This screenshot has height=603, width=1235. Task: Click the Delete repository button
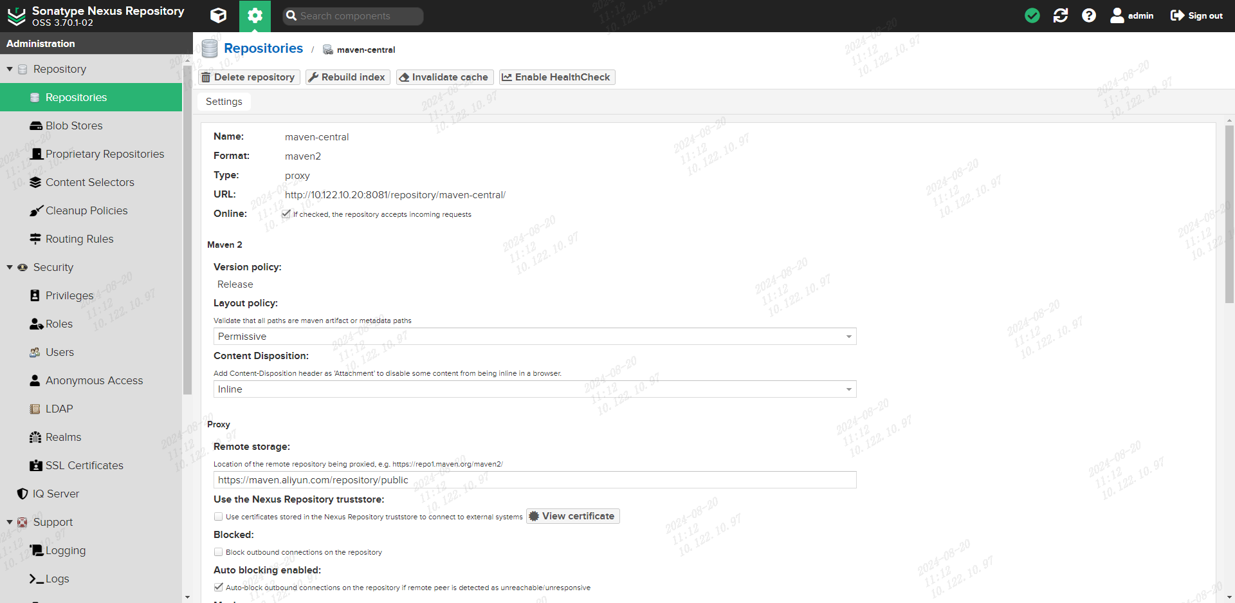[248, 77]
